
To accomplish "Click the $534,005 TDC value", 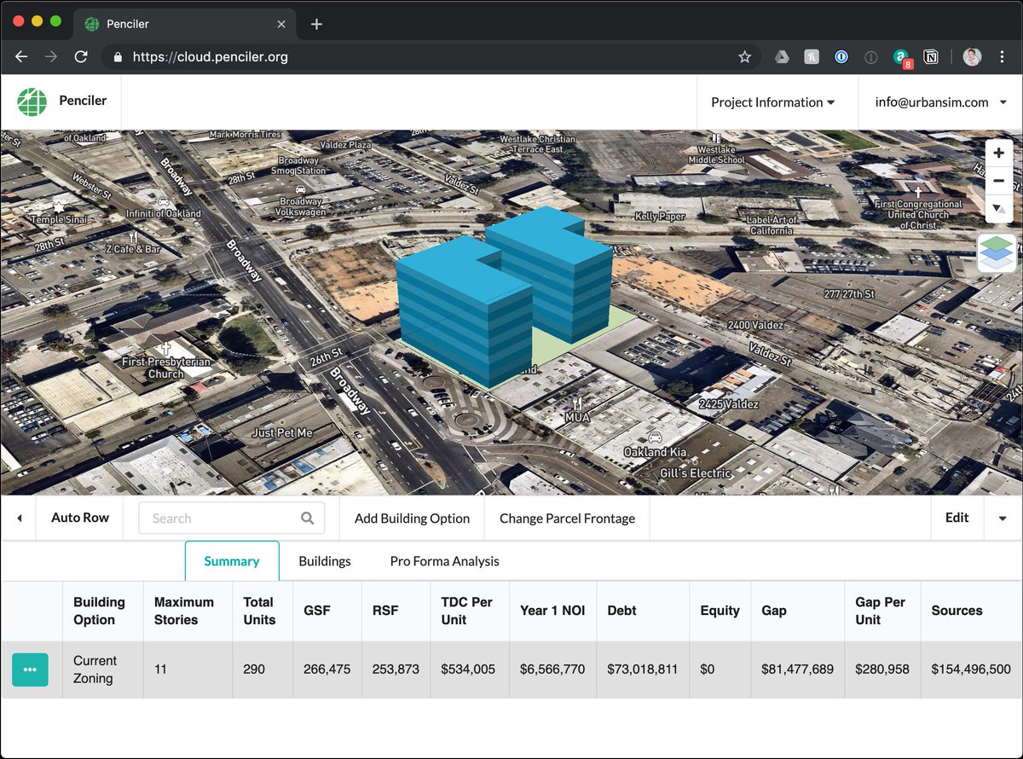I will point(468,669).
